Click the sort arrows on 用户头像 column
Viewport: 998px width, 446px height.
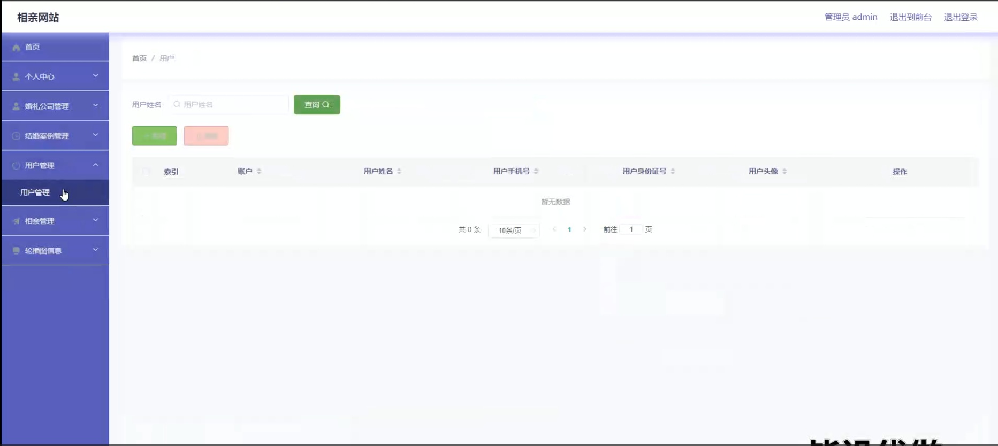pos(784,171)
